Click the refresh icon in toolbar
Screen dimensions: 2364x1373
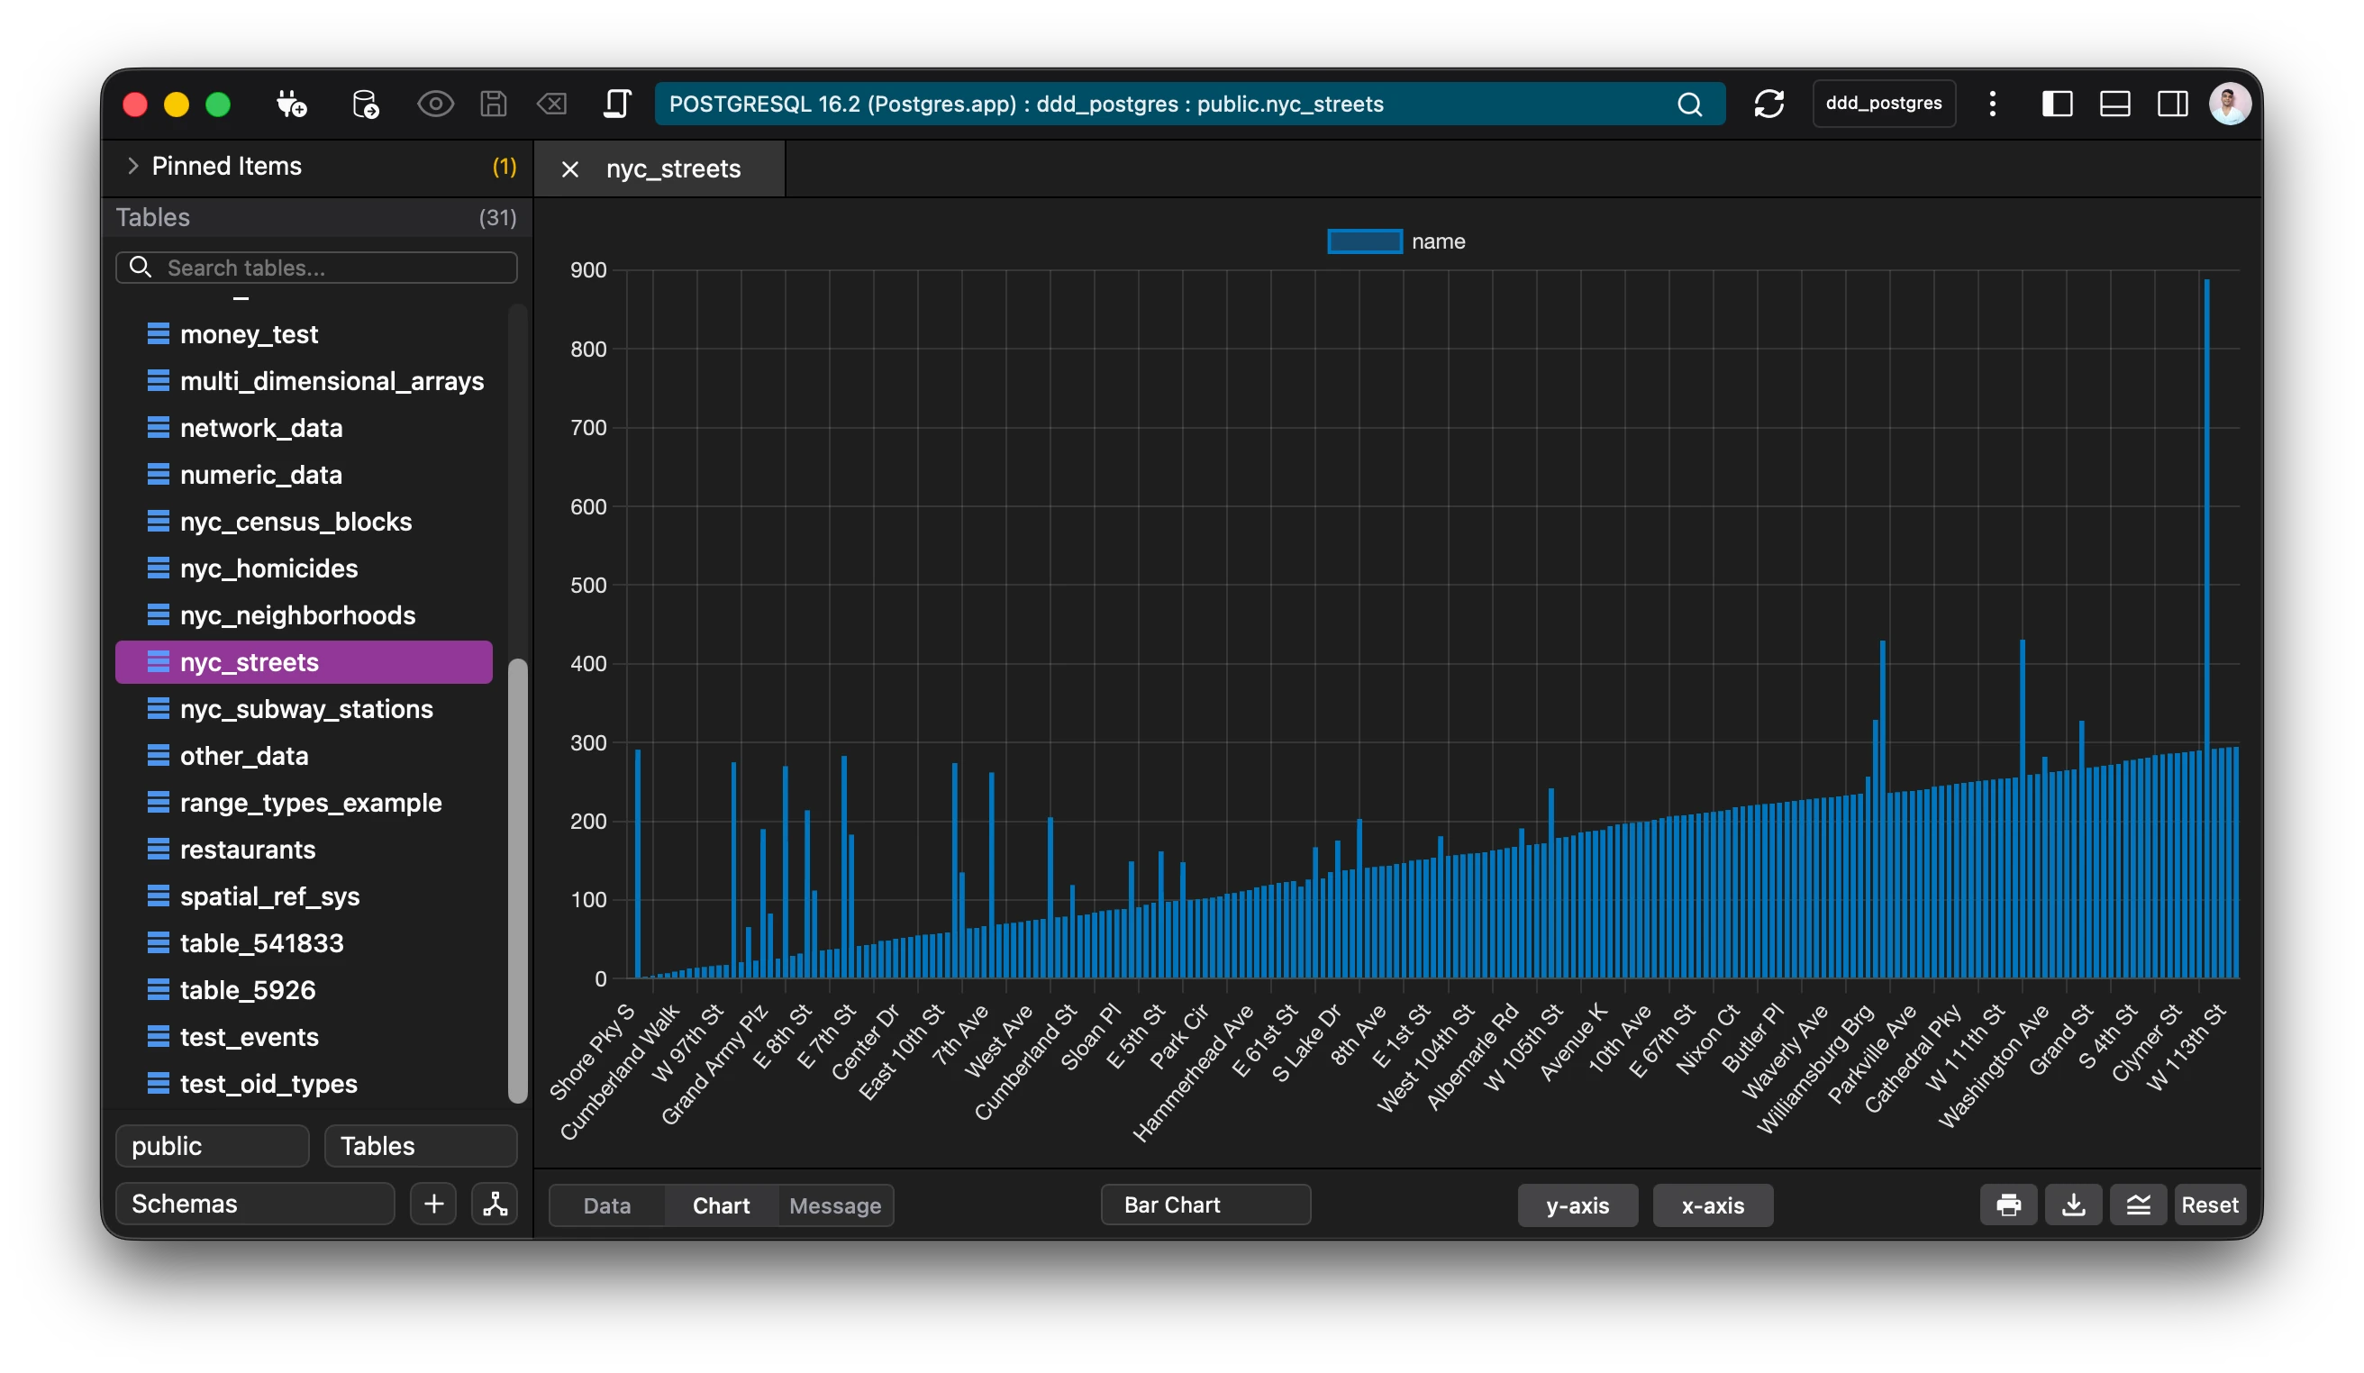[x=1768, y=104]
